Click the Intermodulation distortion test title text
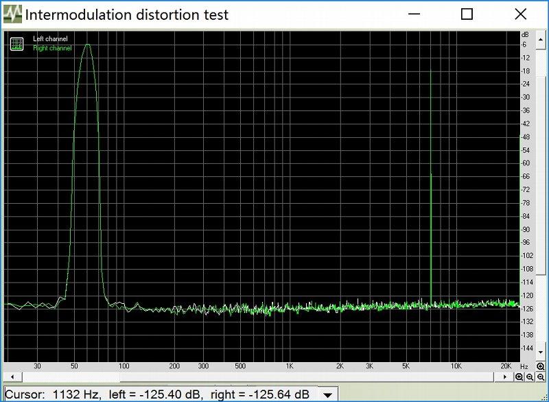549x402 pixels. 127,14
